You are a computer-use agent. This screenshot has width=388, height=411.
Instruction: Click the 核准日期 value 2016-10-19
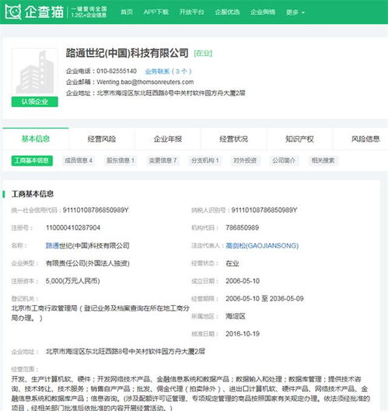(243, 334)
